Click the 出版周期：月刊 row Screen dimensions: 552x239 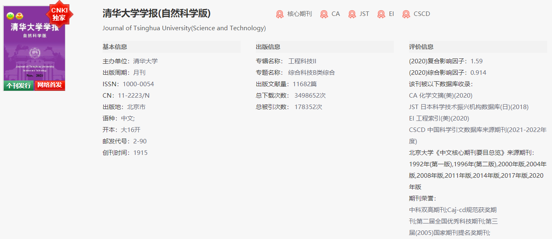tap(124, 73)
